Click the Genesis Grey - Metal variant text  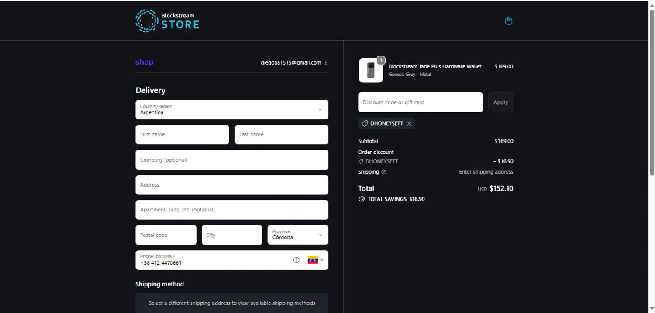point(410,75)
